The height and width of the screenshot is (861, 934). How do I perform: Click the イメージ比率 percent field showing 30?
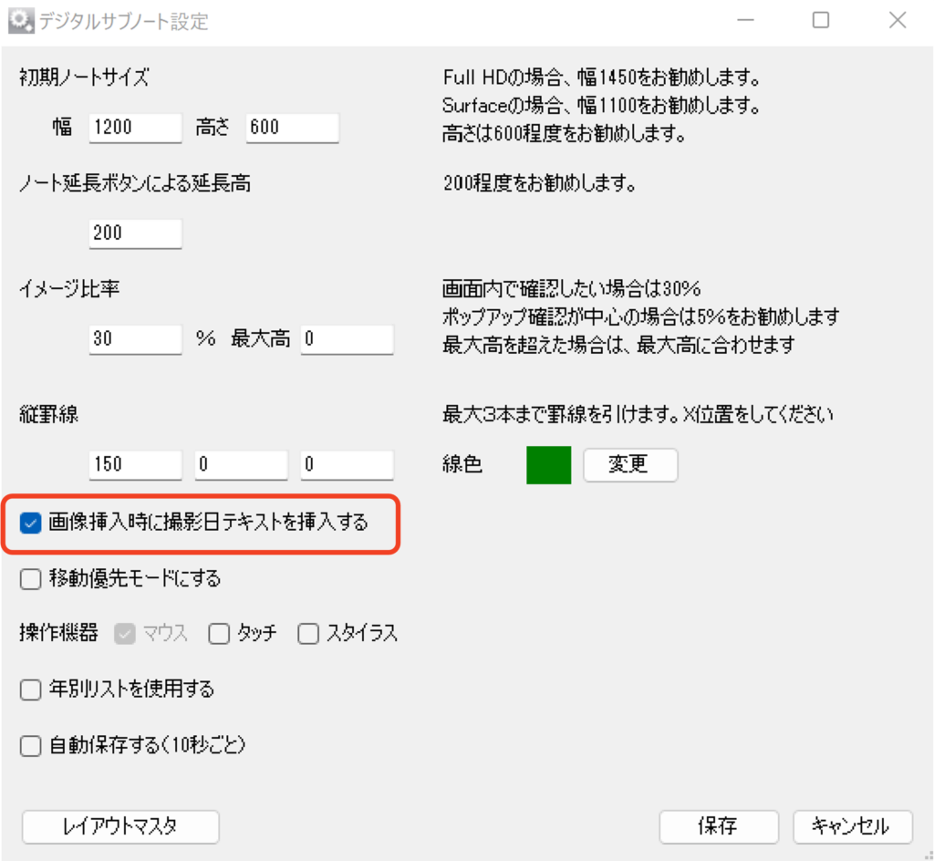point(136,340)
